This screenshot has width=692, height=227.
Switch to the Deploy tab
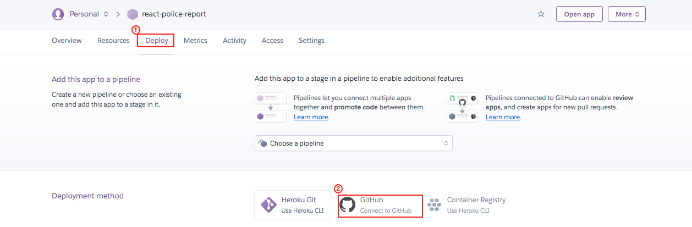point(156,41)
